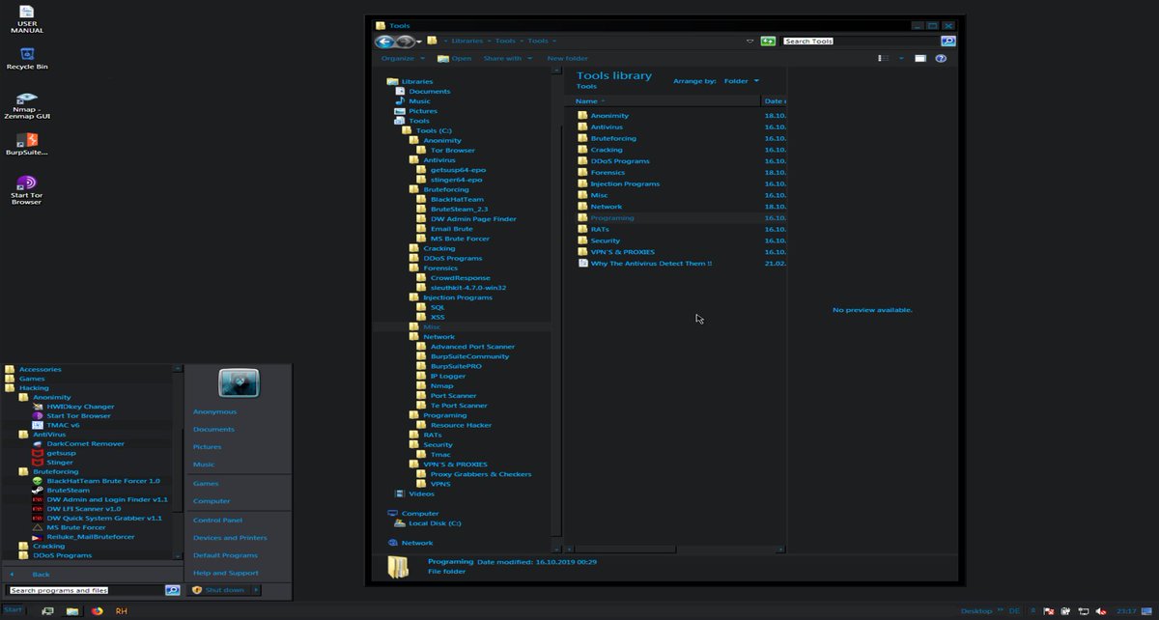This screenshot has width=1159, height=620.
Task: Click Help and Support in the Start menu
Action: pos(228,574)
